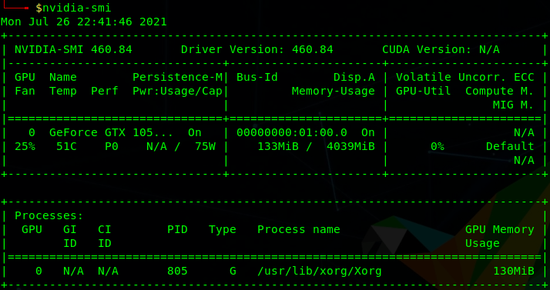
Task: Click the Process name column header
Action: pos(299,230)
